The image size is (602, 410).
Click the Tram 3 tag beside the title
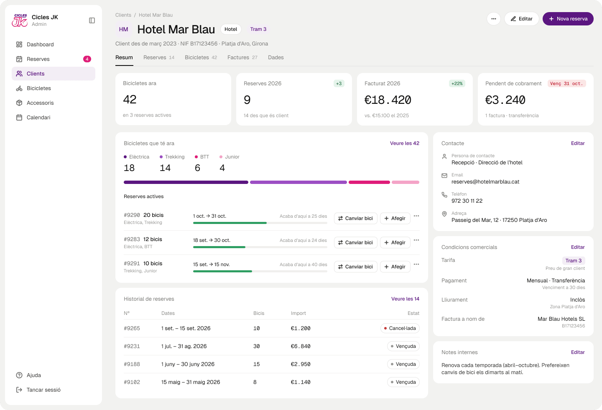click(x=258, y=29)
